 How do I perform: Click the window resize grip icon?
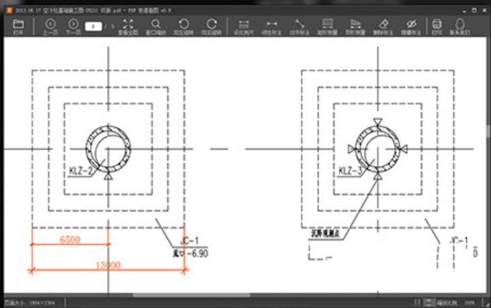487,303
